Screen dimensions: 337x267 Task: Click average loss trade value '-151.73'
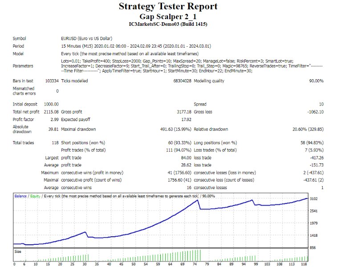point(317,165)
